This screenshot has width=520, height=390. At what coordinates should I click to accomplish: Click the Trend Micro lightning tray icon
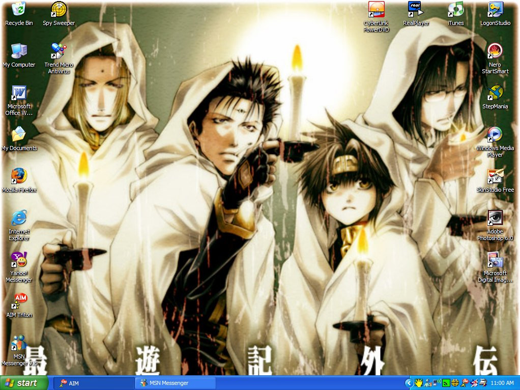(474, 383)
